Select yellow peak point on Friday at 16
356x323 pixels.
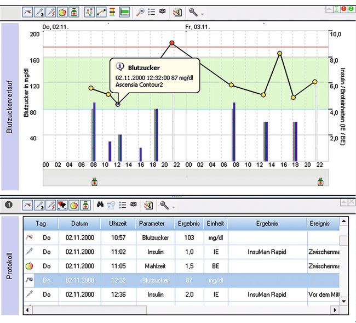tap(280, 53)
